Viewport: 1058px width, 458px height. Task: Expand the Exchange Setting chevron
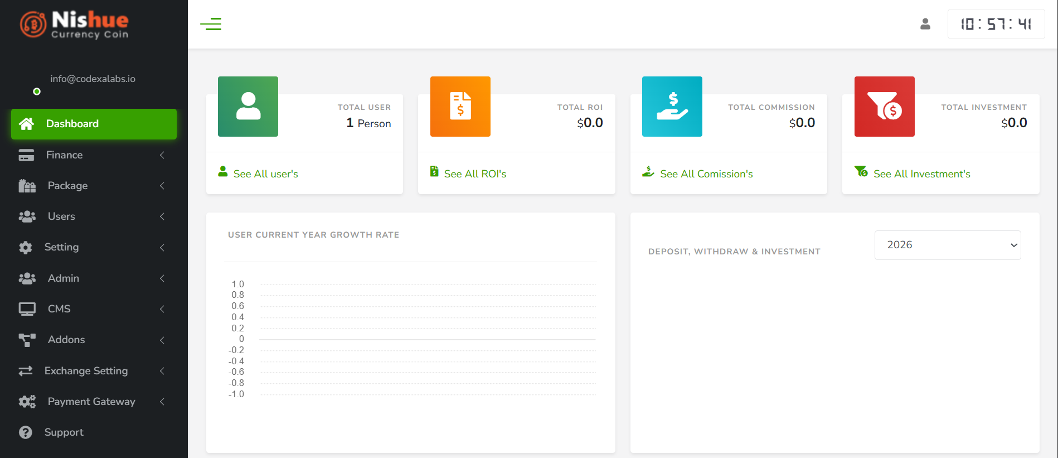(x=162, y=371)
